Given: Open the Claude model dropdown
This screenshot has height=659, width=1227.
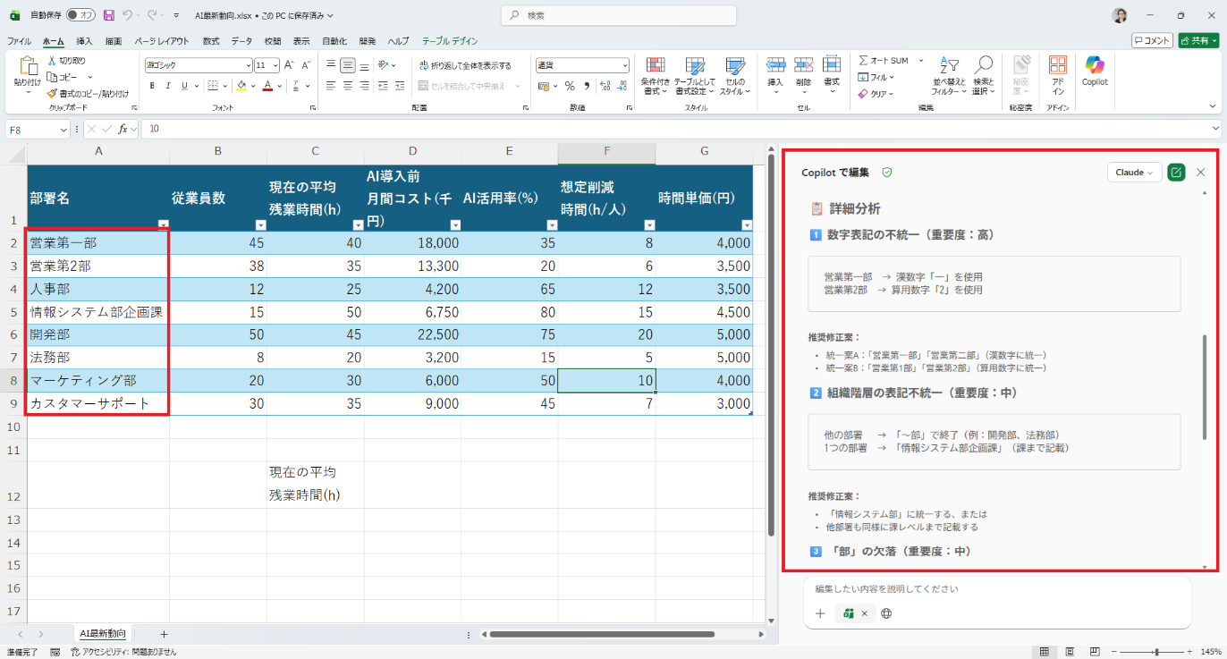Looking at the screenshot, I should tap(1134, 173).
